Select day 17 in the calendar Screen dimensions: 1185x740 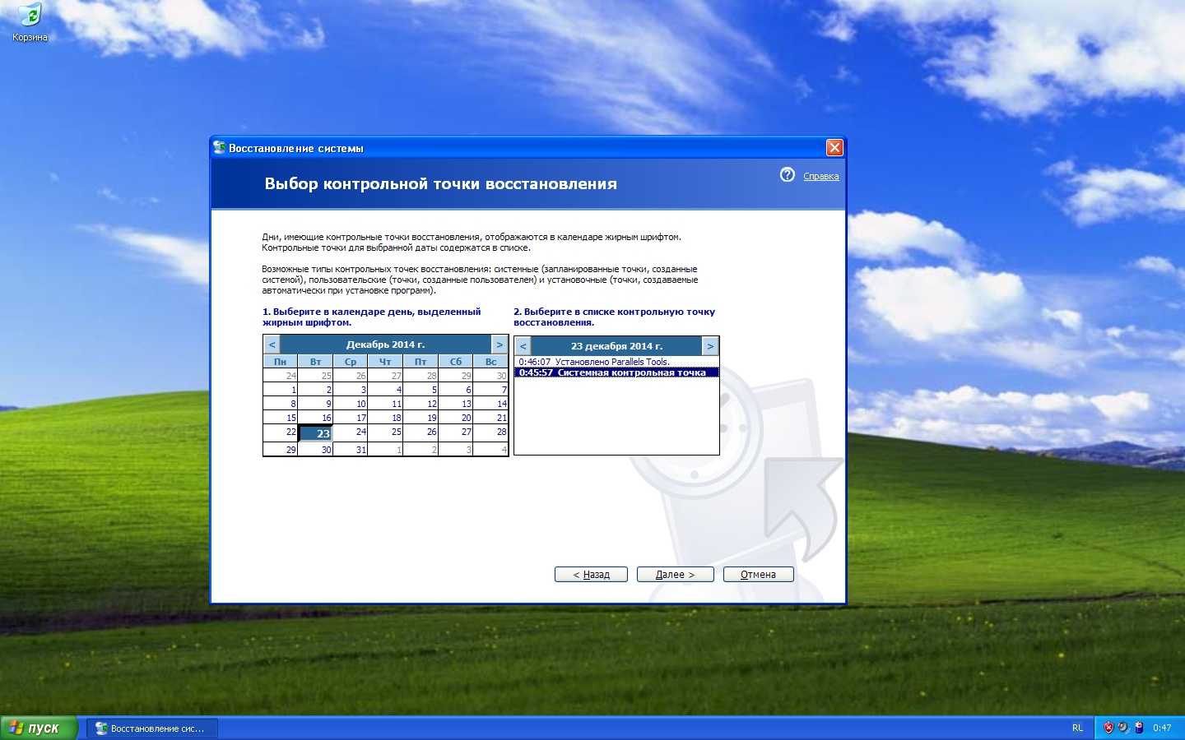coord(351,418)
